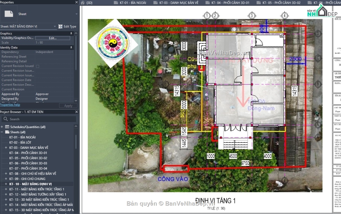
Task: Close the Properties panel
Action: (76, 2)
